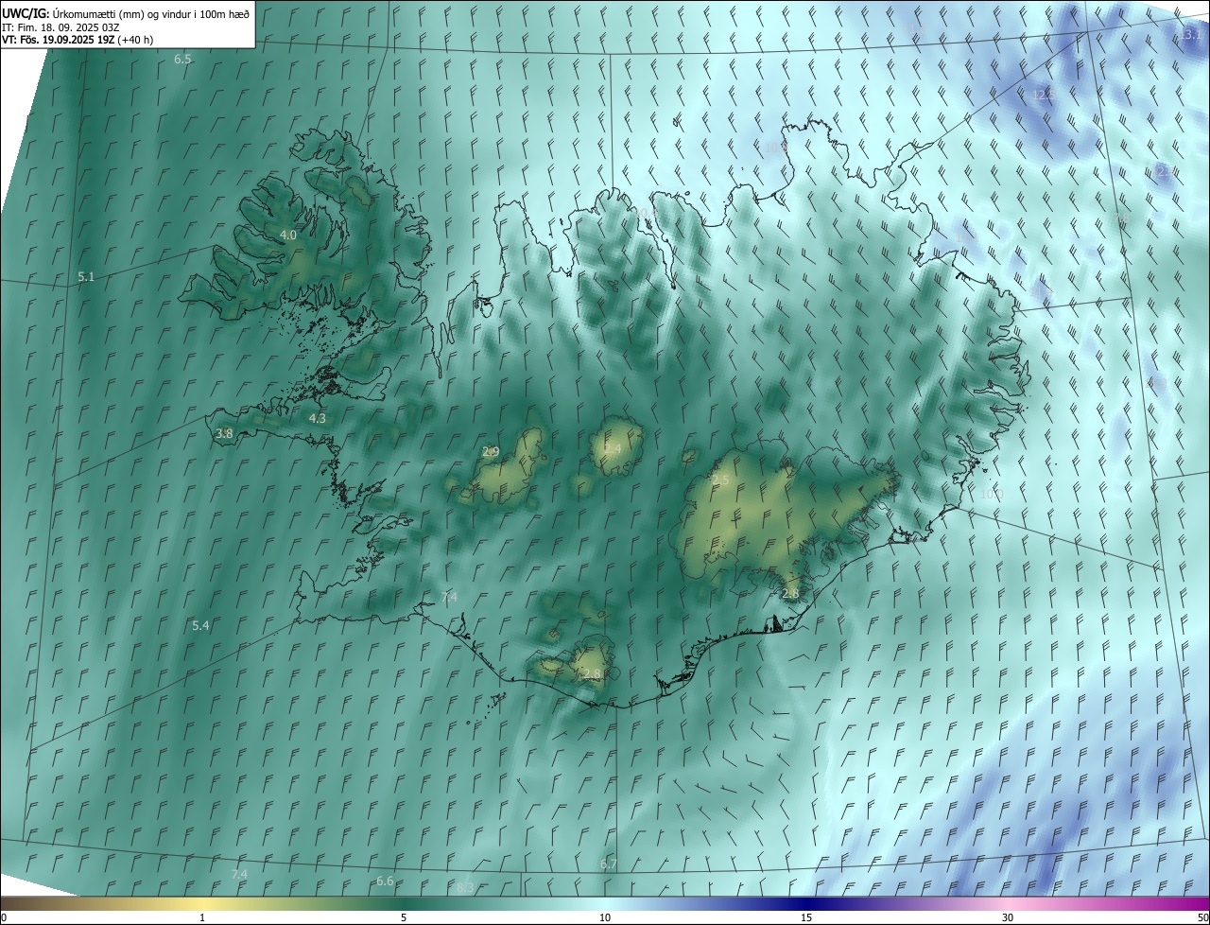The height and width of the screenshot is (925, 1210).
Task: Click the '2.9' value on the yellow glacier patch
Action: click(491, 451)
